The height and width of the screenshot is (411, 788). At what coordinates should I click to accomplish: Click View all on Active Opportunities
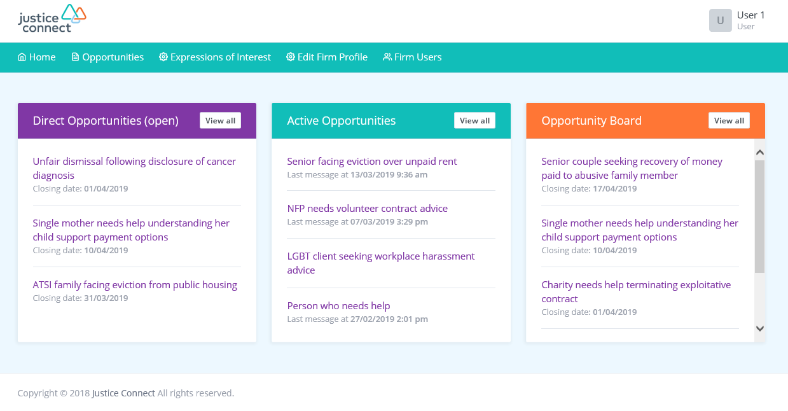click(474, 120)
